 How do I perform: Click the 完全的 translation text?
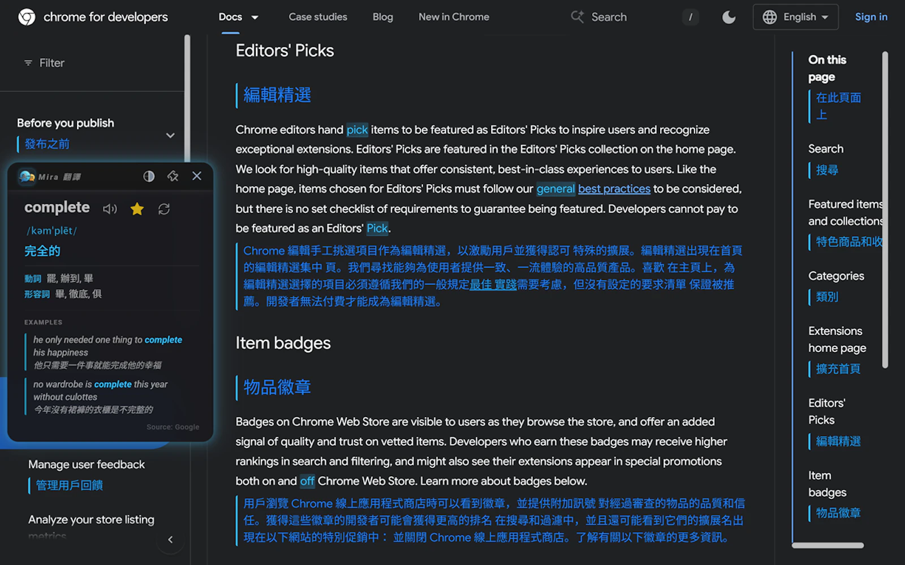point(42,251)
